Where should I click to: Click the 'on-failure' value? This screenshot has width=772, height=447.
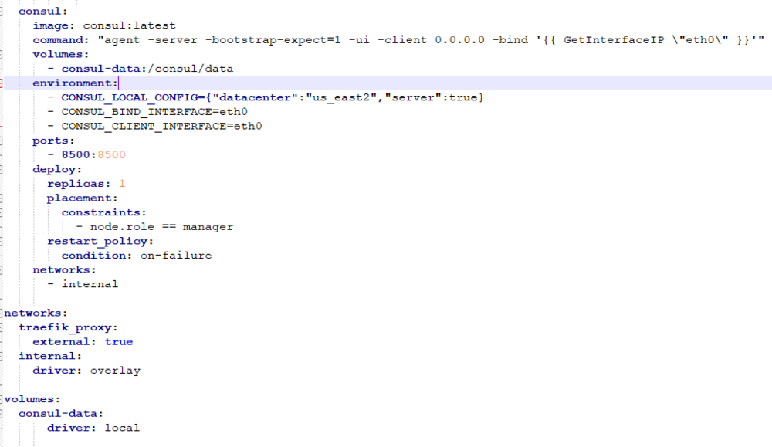coord(176,256)
